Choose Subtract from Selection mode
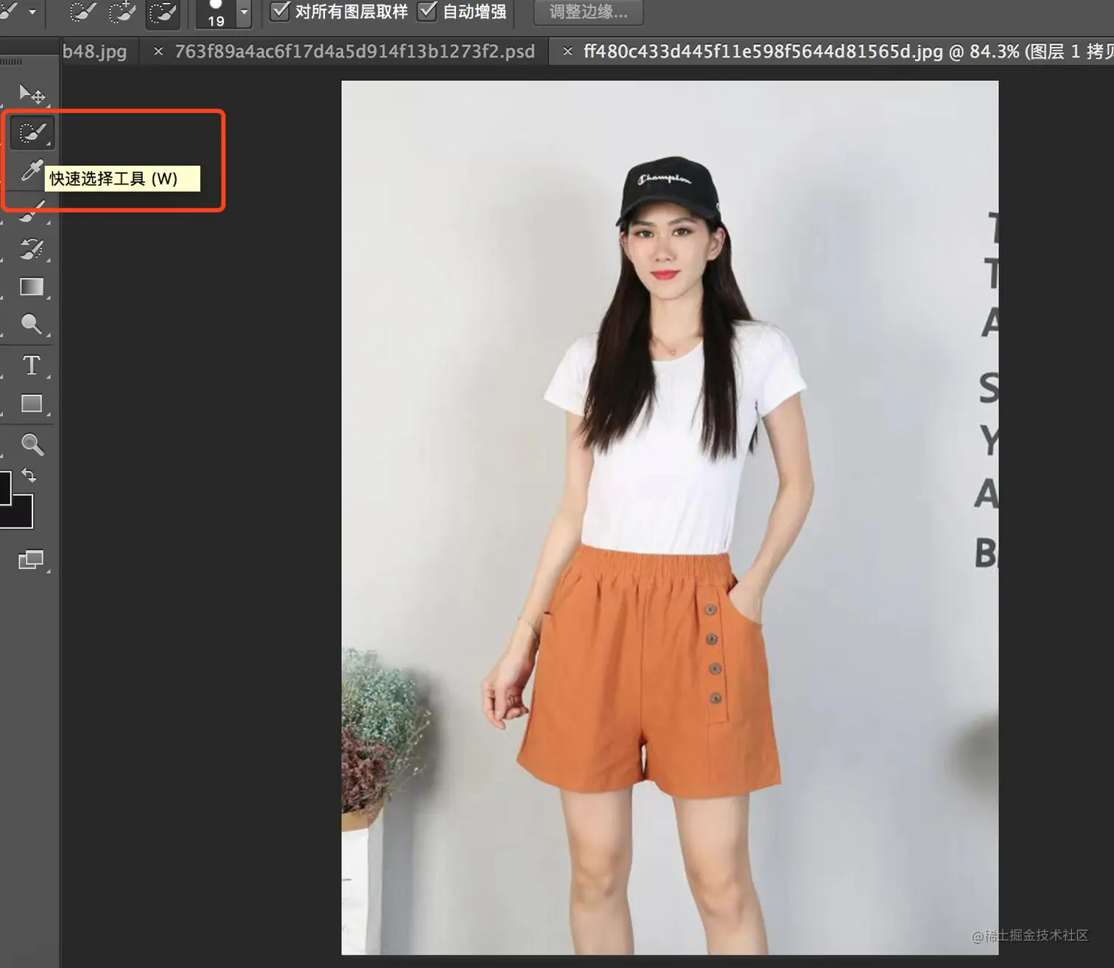The width and height of the screenshot is (1114, 968). [162, 13]
